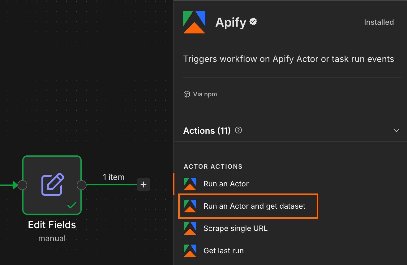
Task: Click the plus button after Edit Fields
Action: [144, 185]
